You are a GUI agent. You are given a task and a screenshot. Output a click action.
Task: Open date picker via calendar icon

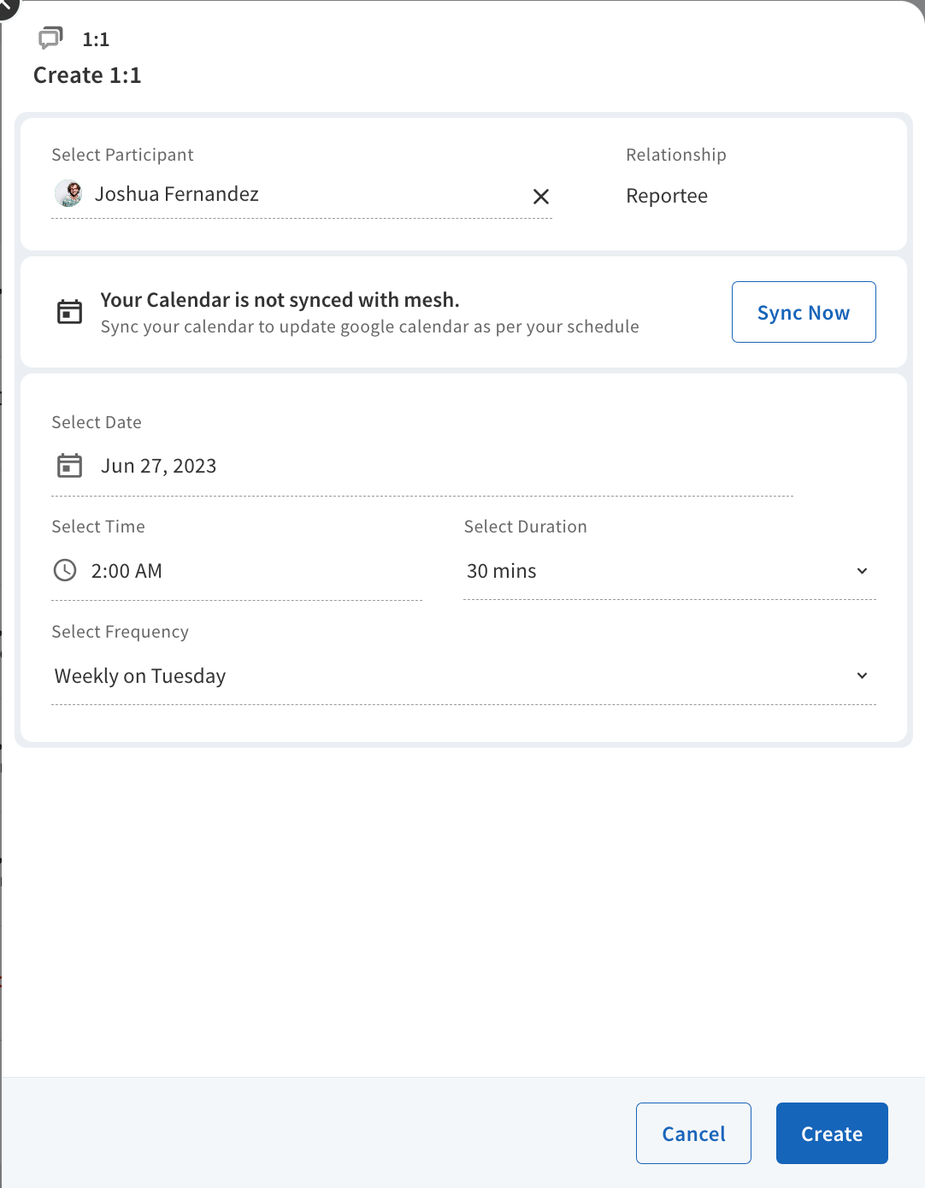point(69,466)
